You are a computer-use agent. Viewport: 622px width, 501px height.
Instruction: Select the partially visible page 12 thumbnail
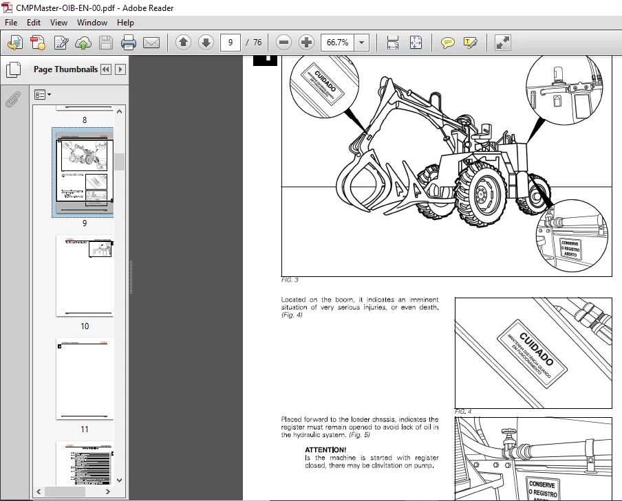click(x=85, y=463)
